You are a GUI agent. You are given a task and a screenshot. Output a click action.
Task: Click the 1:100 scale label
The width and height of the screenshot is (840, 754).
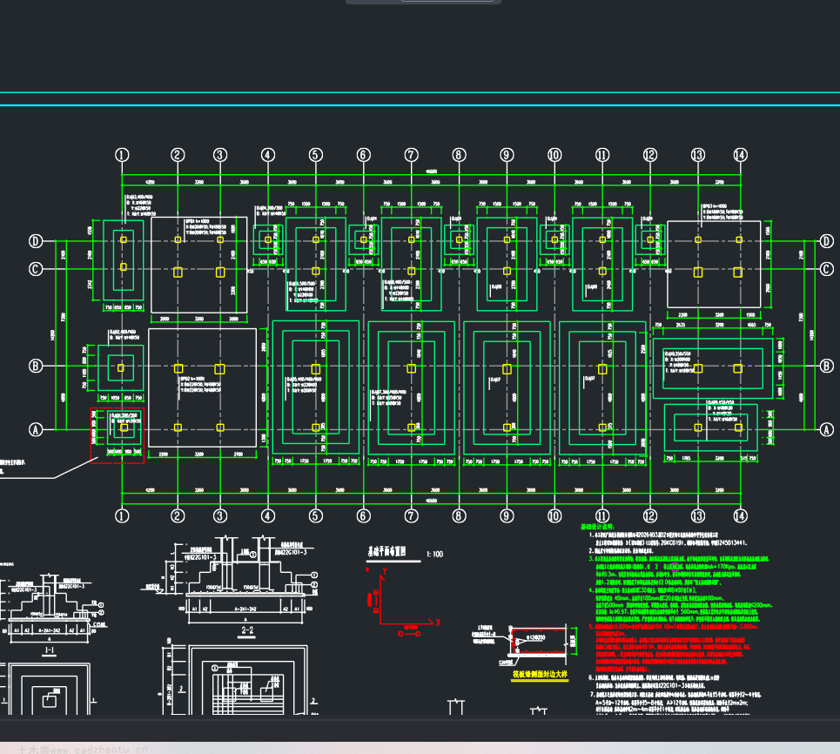[435, 554]
